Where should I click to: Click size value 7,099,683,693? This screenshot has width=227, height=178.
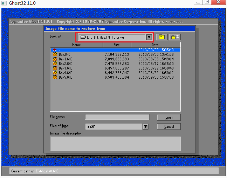click(x=117, y=59)
